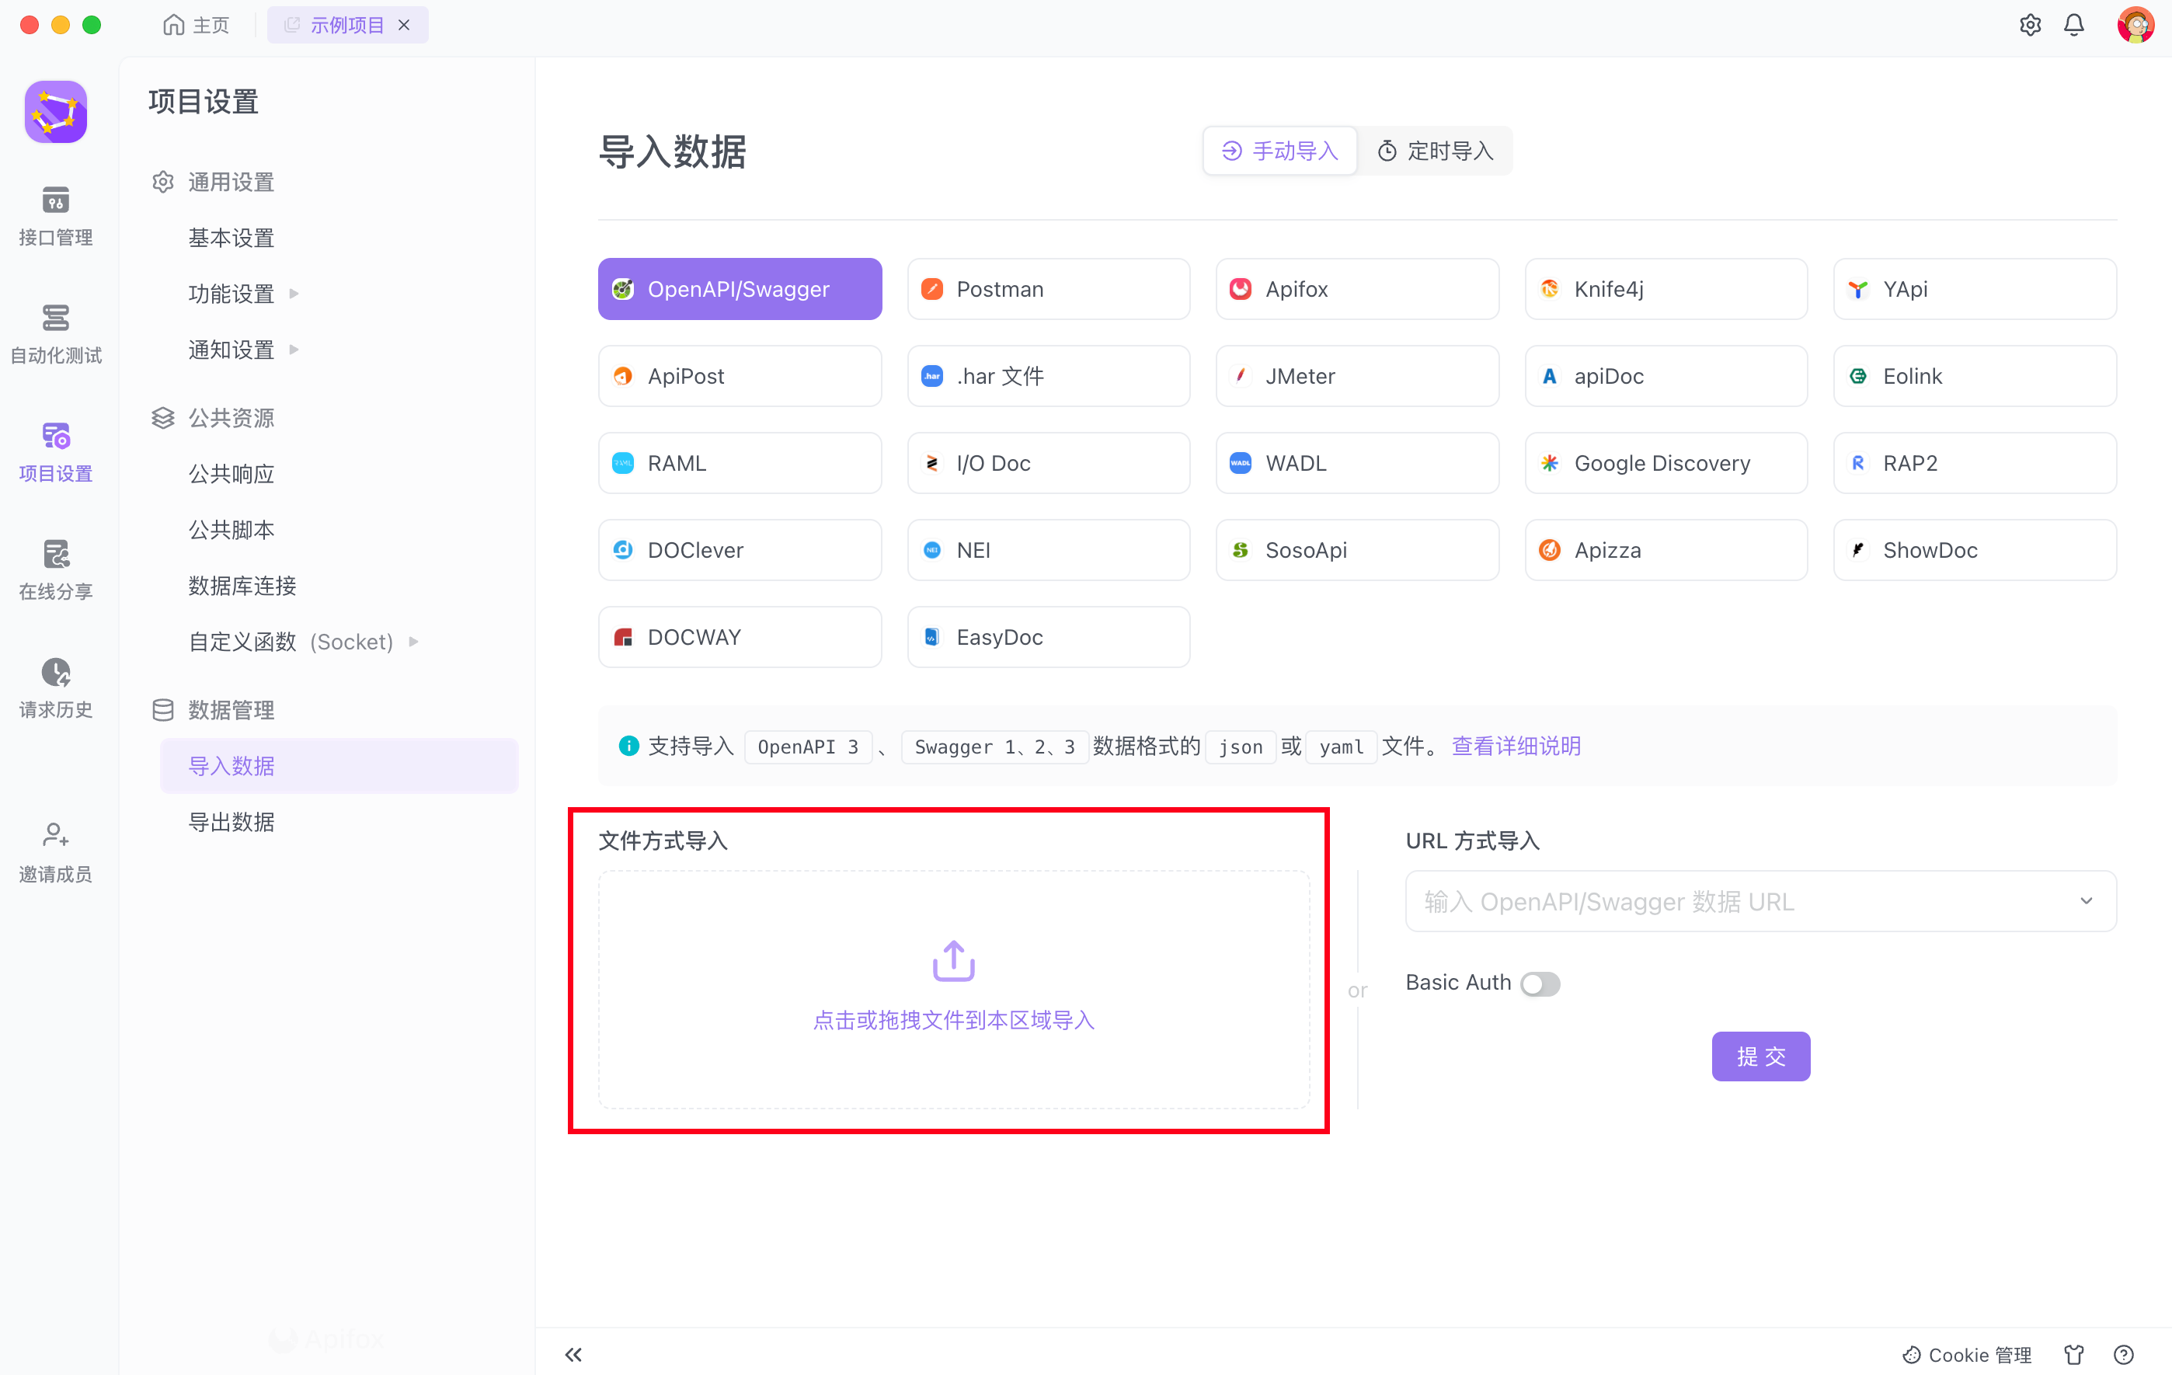Viewport: 2172px width, 1375px height.
Task: Click the 提交 button
Action: [x=1760, y=1056]
